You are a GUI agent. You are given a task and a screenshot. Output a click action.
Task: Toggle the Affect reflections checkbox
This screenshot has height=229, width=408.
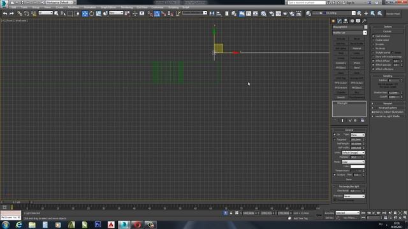tap(374, 69)
